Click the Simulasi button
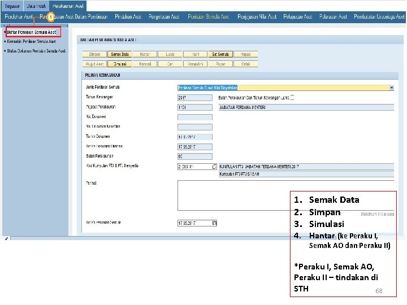 [x=120, y=64]
